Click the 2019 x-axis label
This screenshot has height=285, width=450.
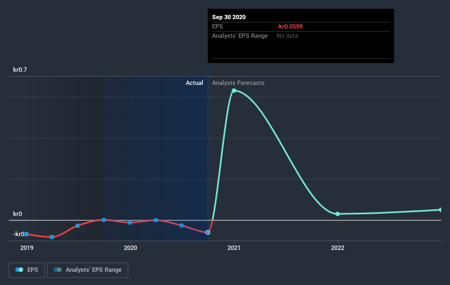27,248
